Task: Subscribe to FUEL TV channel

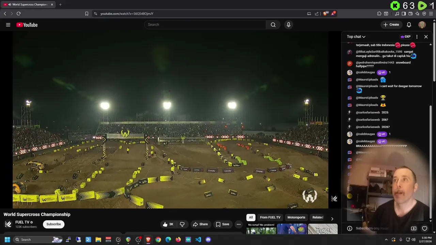Action: pyautogui.click(x=53, y=224)
